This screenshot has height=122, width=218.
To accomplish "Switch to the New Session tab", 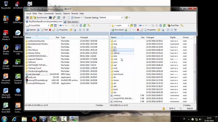I will click(71, 22).
